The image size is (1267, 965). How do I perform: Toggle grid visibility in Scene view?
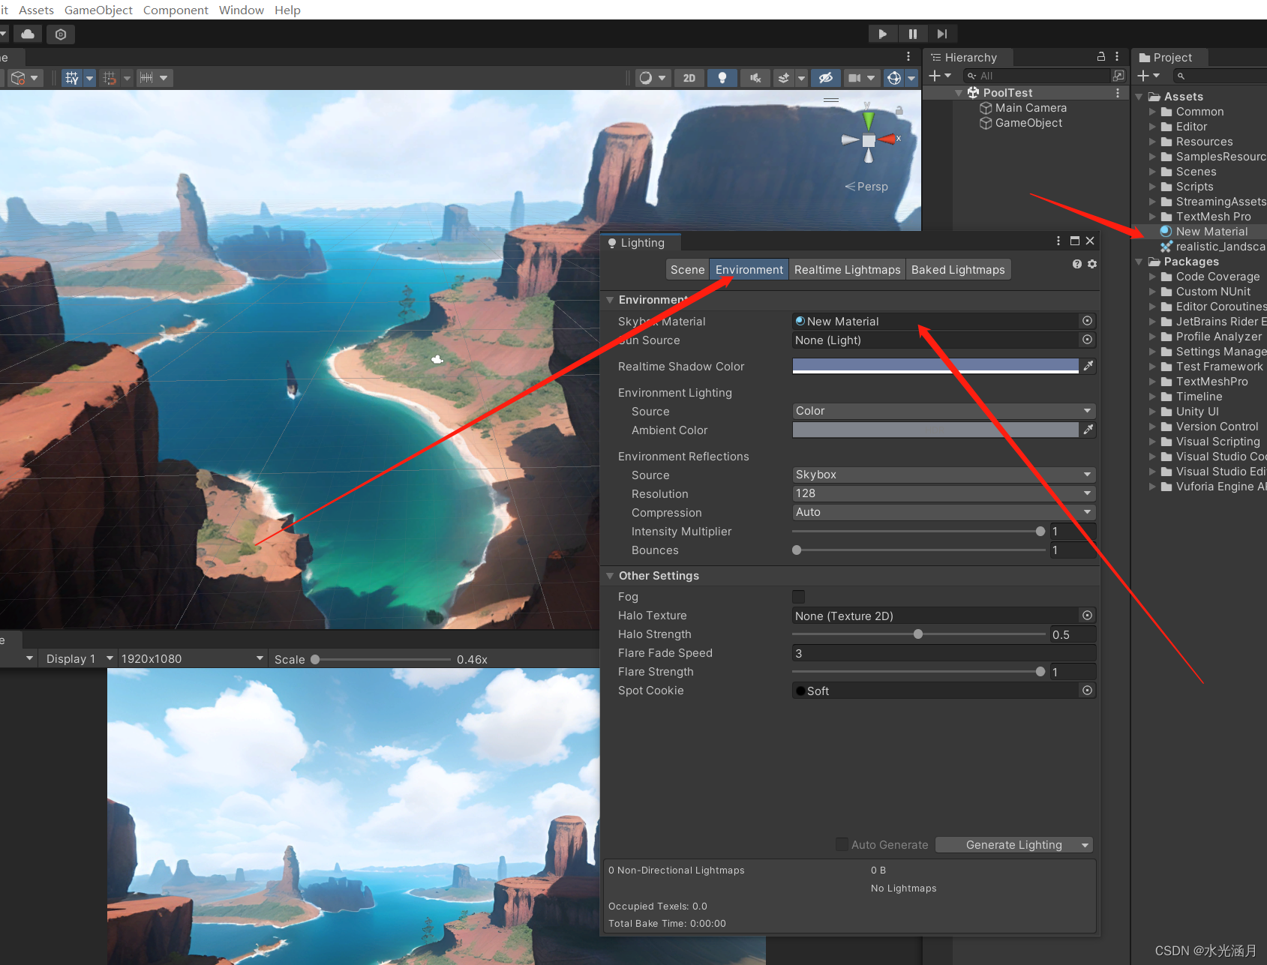[72, 78]
